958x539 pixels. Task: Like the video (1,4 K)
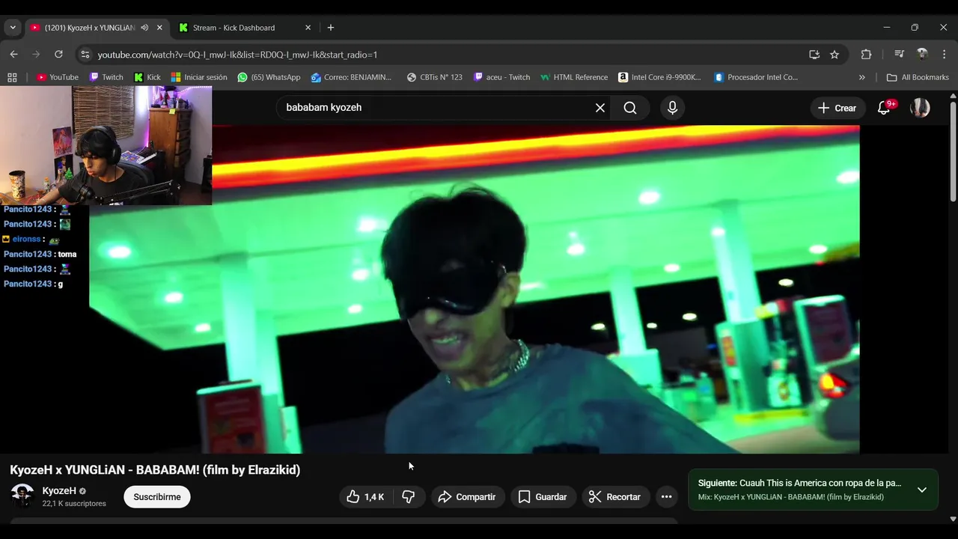[365, 497]
